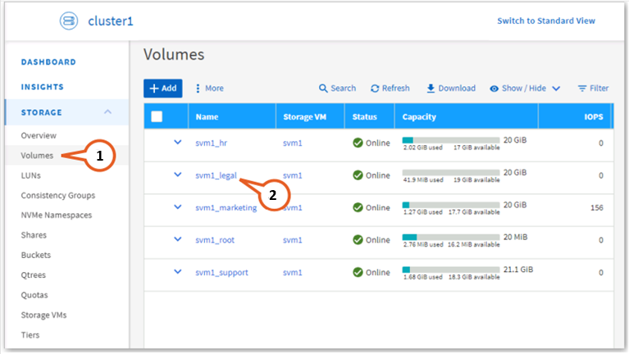Click the svm1_root capacity bar
Screen dimensions: 629x354
tap(450, 235)
